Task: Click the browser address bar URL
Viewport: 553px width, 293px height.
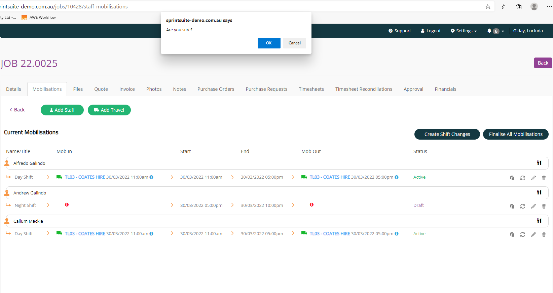Action: tap(64, 6)
